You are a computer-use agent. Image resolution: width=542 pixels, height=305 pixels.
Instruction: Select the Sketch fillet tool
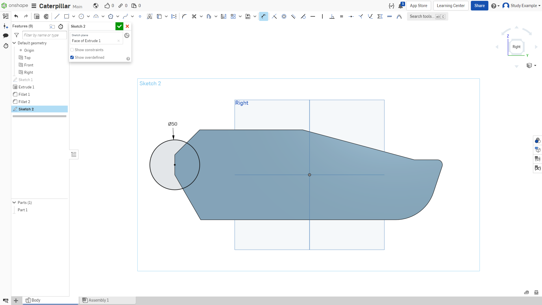pyautogui.click(x=185, y=16)
